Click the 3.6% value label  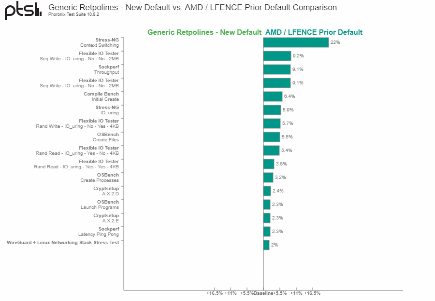[281, 164]
